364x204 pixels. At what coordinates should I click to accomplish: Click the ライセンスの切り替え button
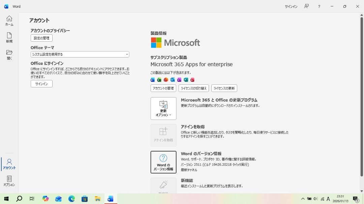194,88
